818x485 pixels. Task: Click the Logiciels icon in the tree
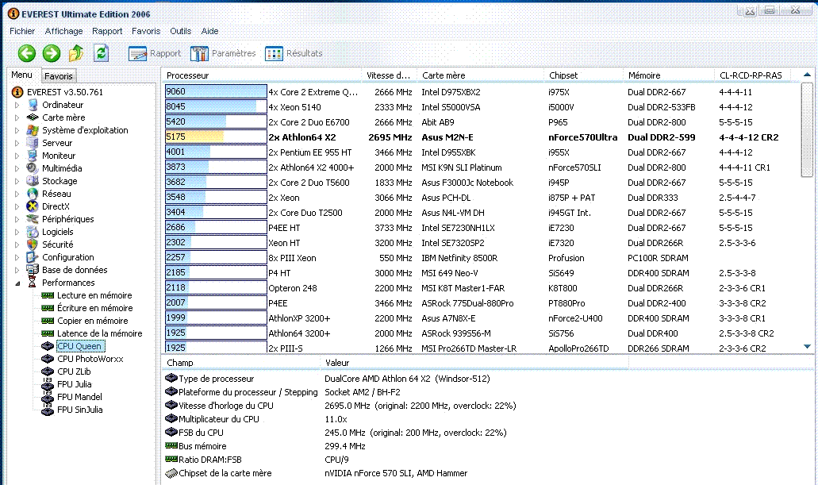tap(33, 232)
